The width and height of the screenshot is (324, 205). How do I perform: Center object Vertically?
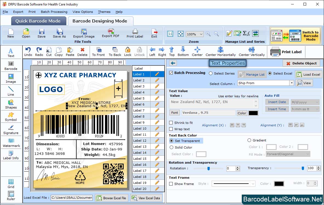click(252, 52)
